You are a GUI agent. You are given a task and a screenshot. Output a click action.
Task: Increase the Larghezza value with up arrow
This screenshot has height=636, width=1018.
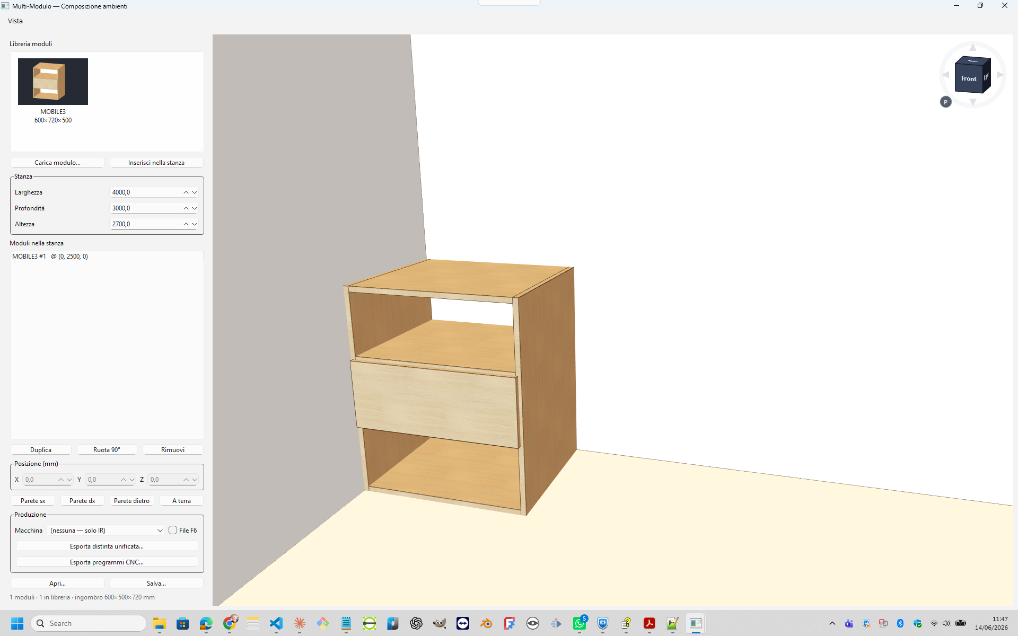(x=186, y=192)
